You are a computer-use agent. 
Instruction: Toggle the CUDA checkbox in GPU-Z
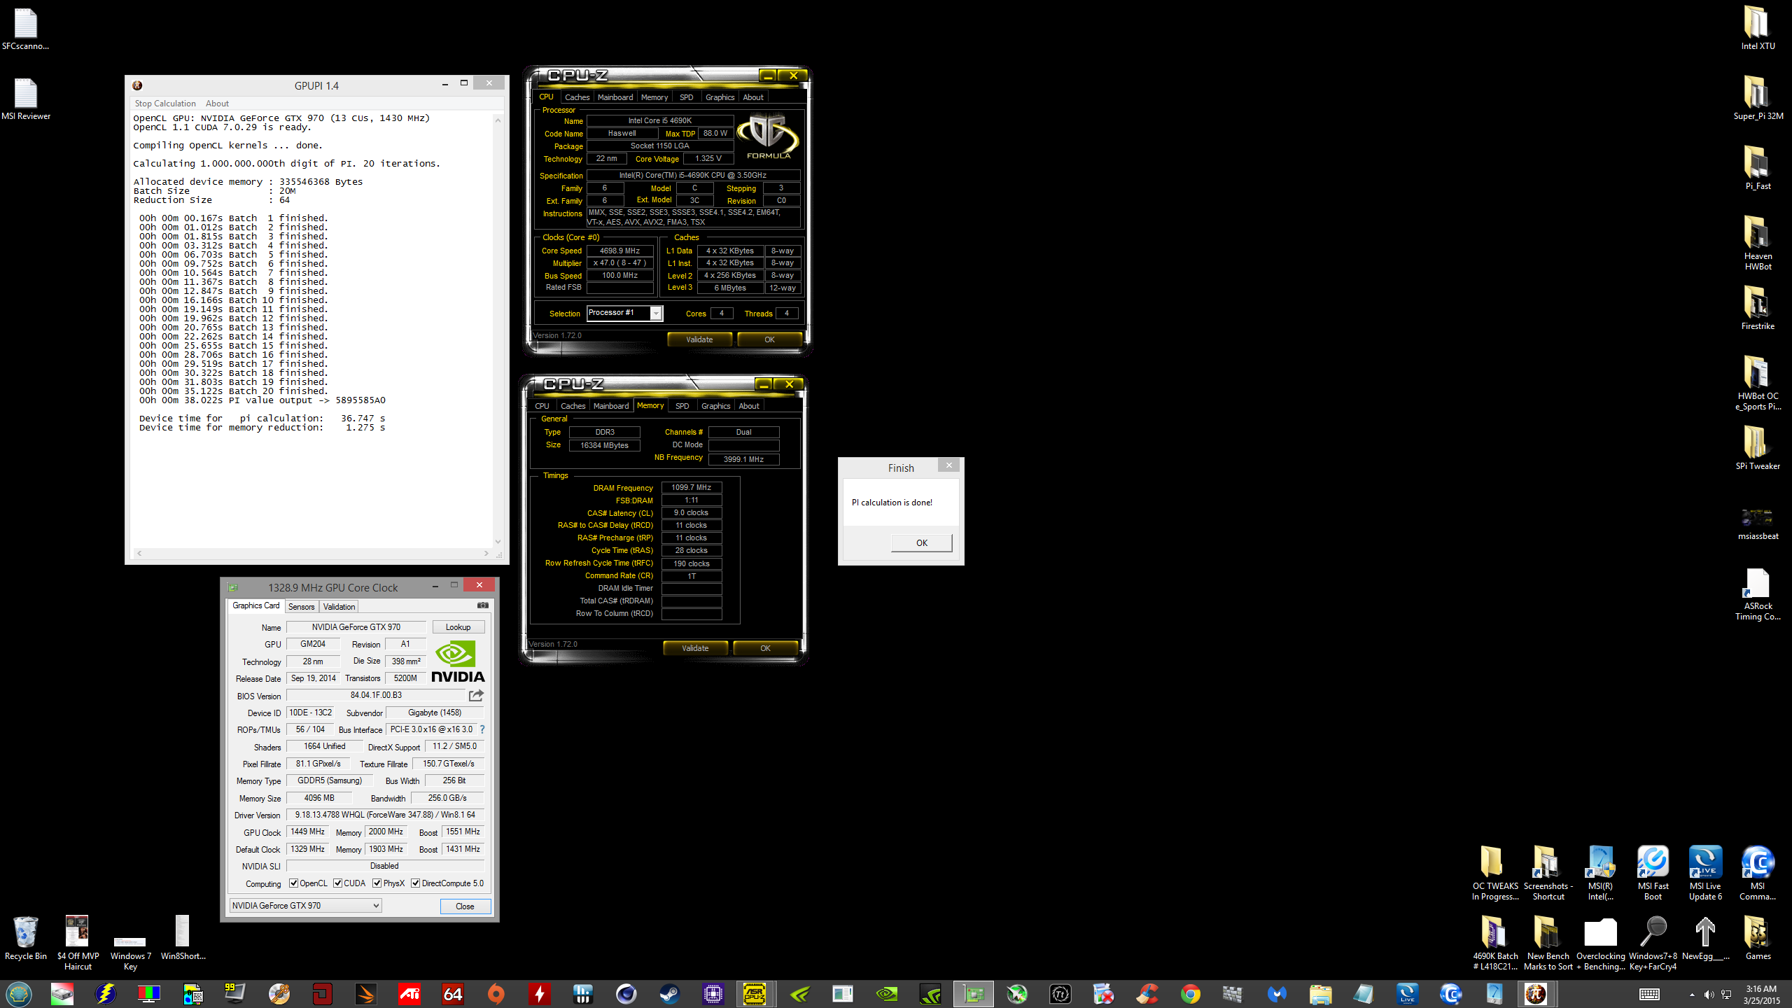point(338,883)
